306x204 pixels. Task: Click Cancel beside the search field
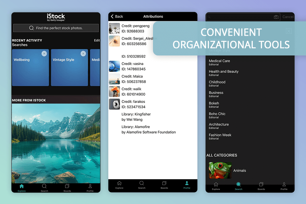(x=288, y=17)
